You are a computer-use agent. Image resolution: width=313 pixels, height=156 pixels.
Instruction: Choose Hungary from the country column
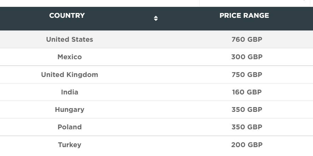(x=69, y=110)
